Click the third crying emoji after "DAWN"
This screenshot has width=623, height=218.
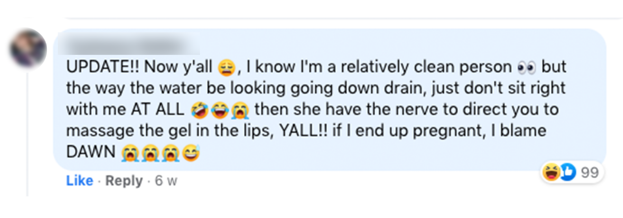pyautogui.click(x=170, y=153)
